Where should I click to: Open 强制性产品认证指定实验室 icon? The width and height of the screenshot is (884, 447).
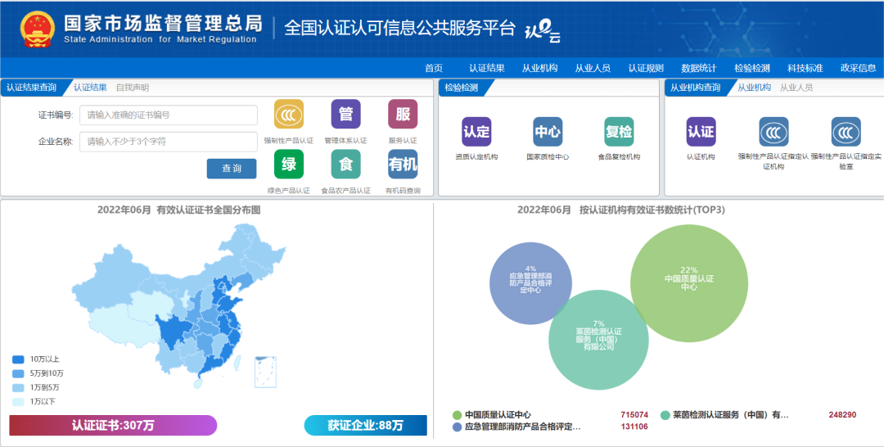point(846,132)
